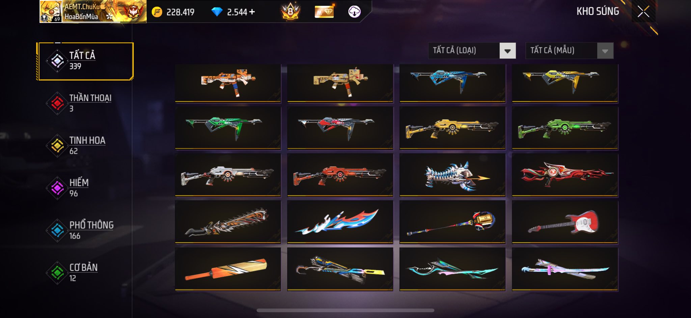The height and width of the screenshot is (318, 691).
Task: Click the gold coin currency icon
Action: [157, 12]
